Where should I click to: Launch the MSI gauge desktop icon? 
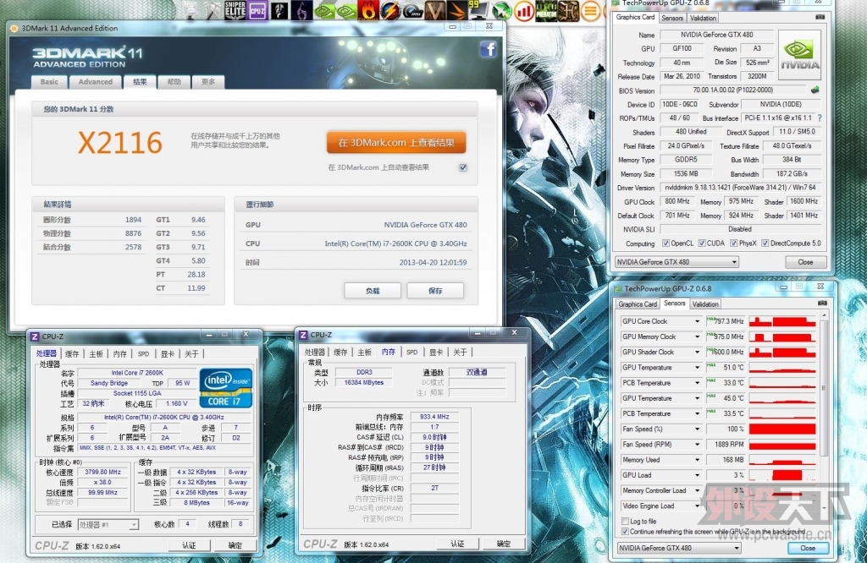click(x=412, y=10)
